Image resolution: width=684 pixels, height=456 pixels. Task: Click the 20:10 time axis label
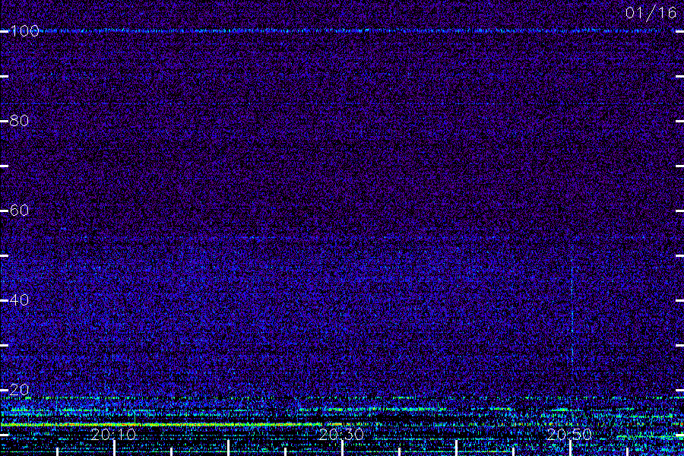coord(113,435)
